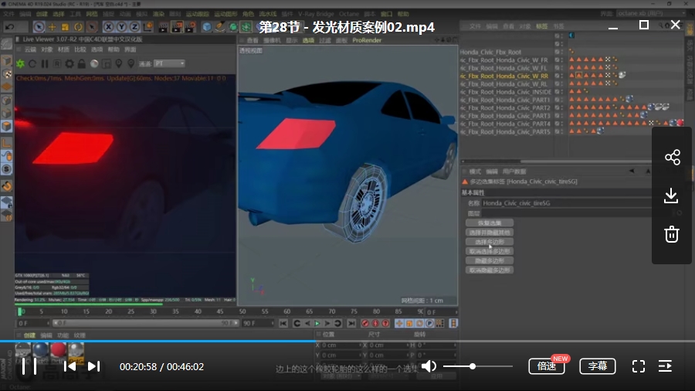
Task: Select the red material thumbnail
Action: point(58,350)
